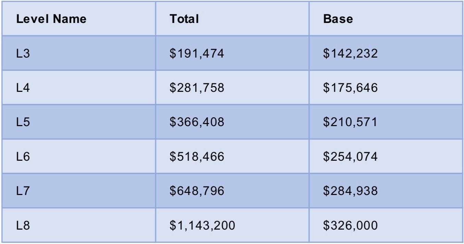Click the $281,758 total value
This screenshot has width=464, height=244.
[x=197, y=88]
